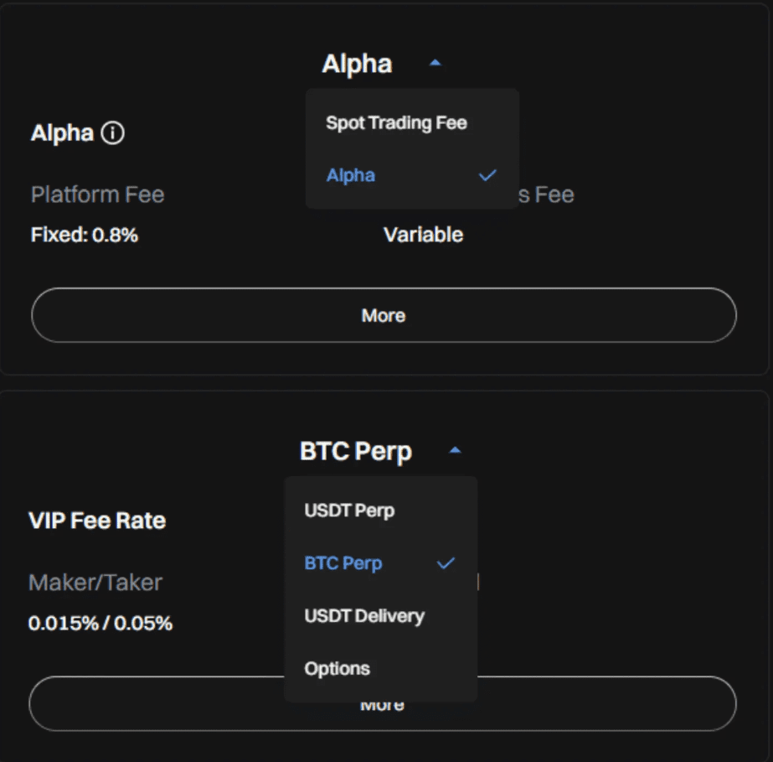Open More details for Alpha fees
The height and width of the screenshot is (762, 773).
384,315
